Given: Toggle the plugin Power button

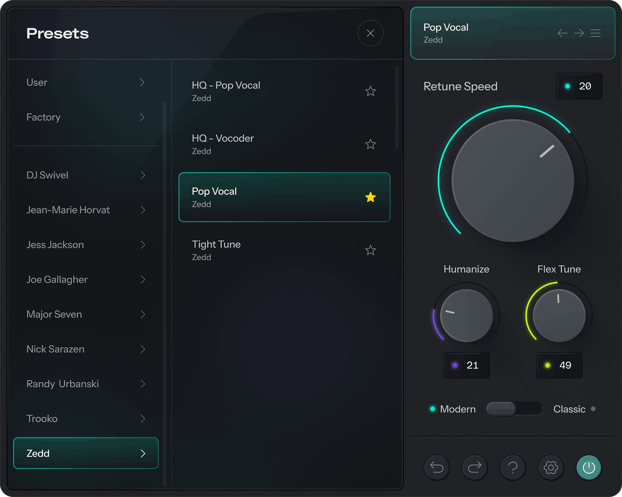Looking at the screenshot, I should point(589,468).
